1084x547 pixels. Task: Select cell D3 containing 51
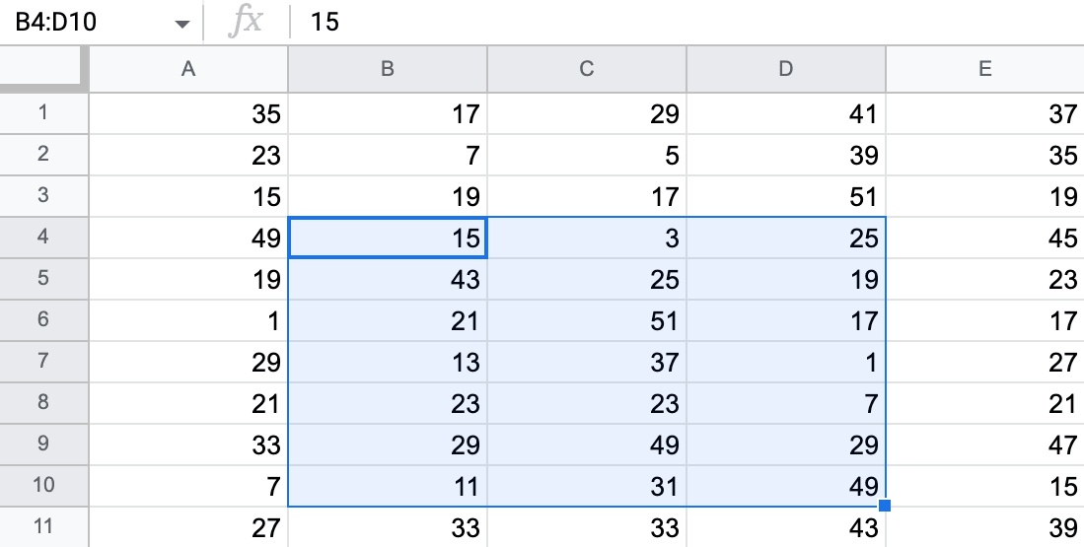tap(785, 196)
